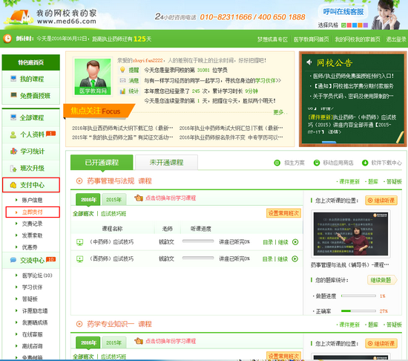Expand the 交流中心 section
This screenshot has height=361, width=408.
[x=30, y=260]
